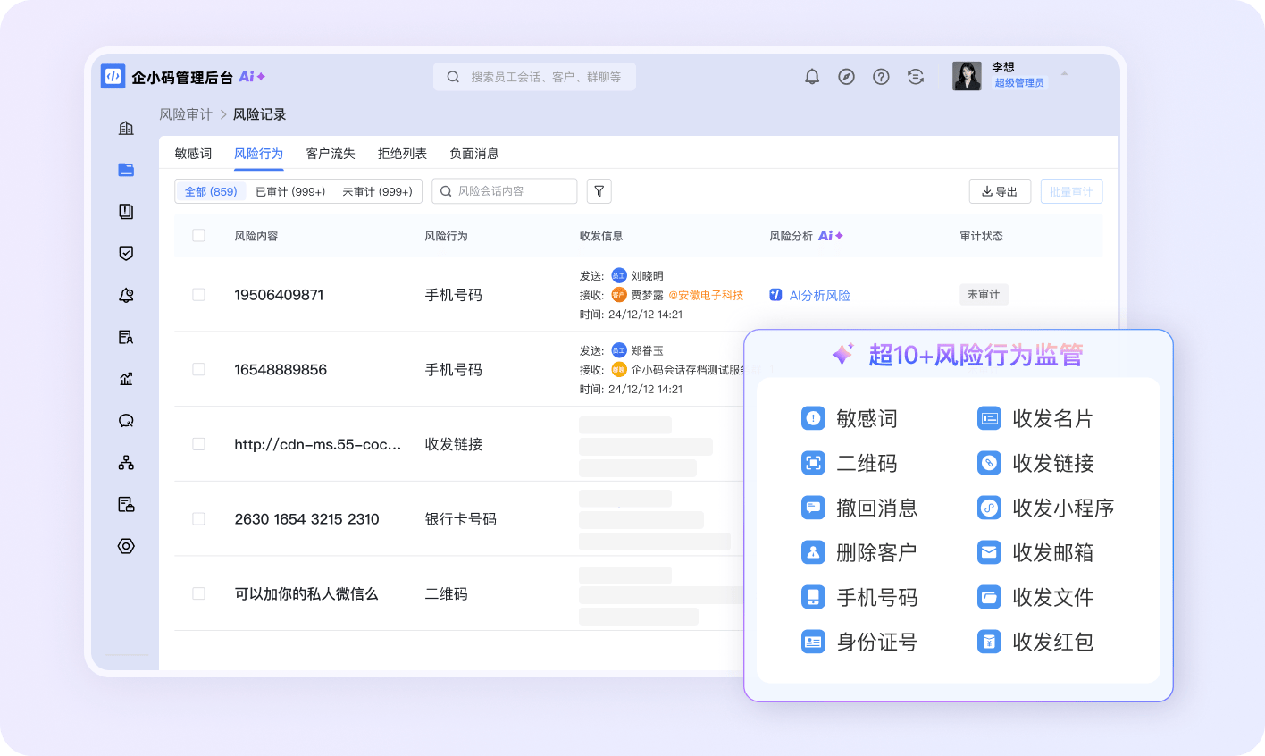Image resolution: width=1265 pixels, height=756 pixels.
Task: Open the compass navigation icon
Action: (846, 77)
